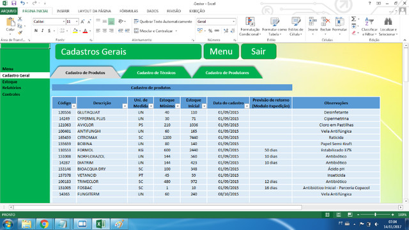Open the Código column filter dropdown
The image size is (409, 230).
pyautogui.click(x=74, y=106)
